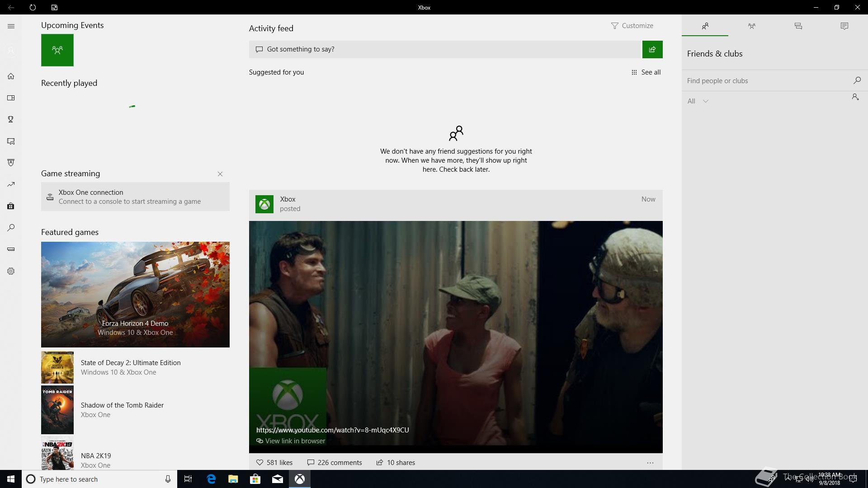Click the Got something to say field
868x488 pixels.
[x=445, y=49]
